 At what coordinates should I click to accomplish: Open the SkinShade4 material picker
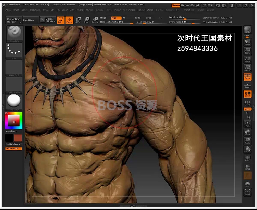tap(14, 102)
